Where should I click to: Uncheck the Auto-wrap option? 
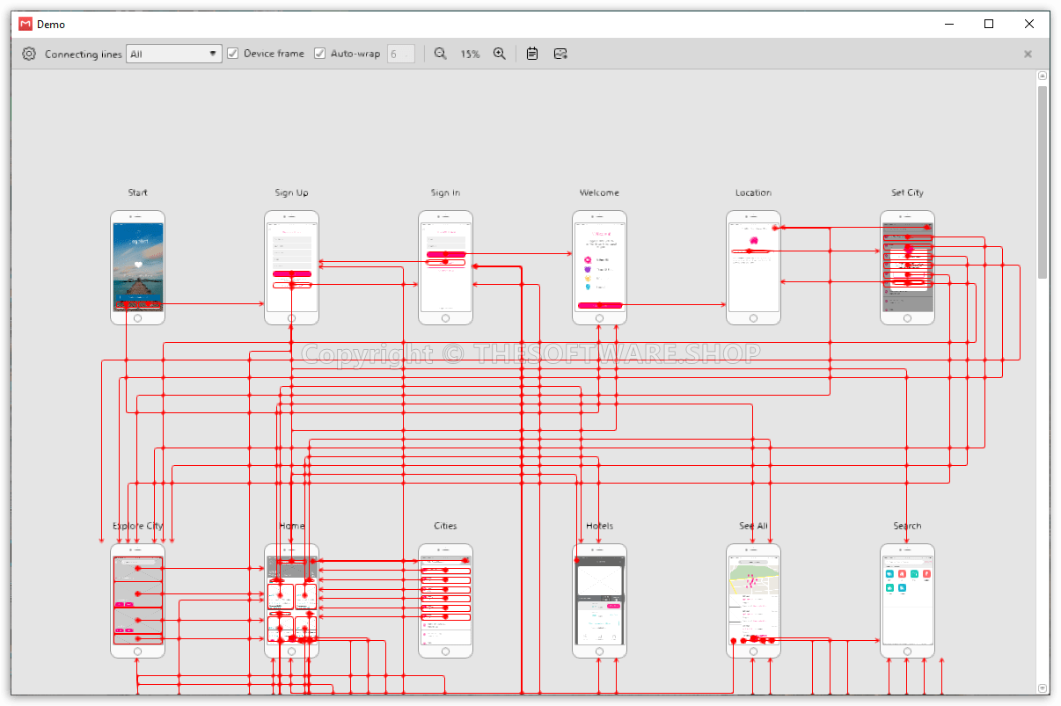[321, 54]
